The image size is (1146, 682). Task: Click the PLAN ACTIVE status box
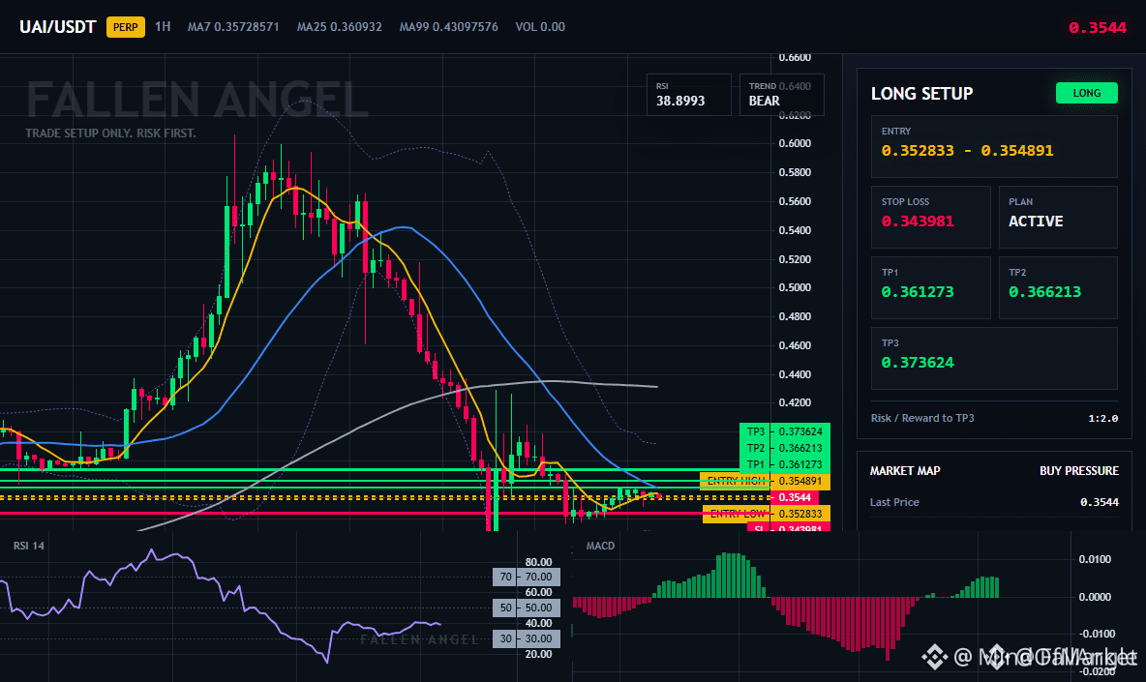pyautogui.click(x=1058, y=217)
